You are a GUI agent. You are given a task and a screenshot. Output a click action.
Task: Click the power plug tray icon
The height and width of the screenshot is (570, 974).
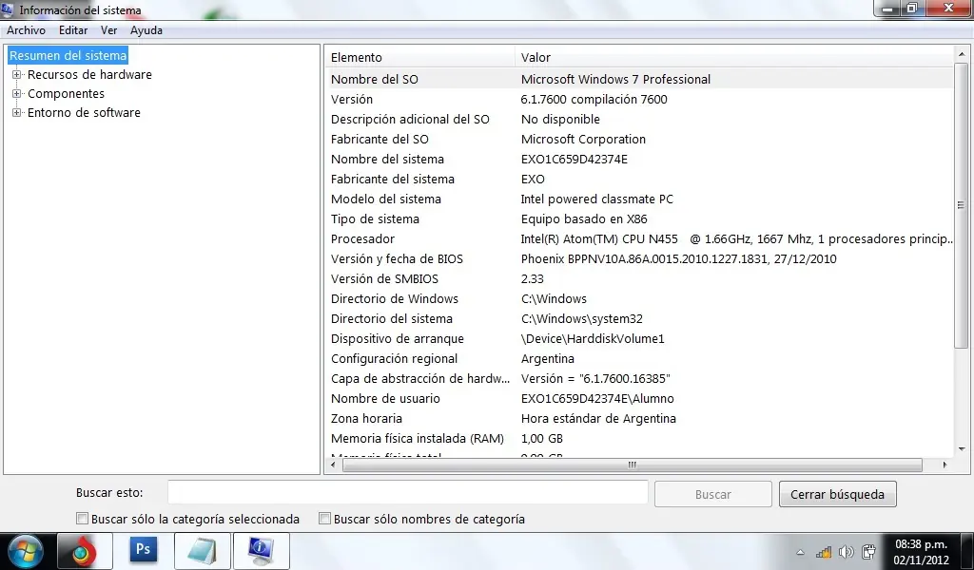click(868, 551)
